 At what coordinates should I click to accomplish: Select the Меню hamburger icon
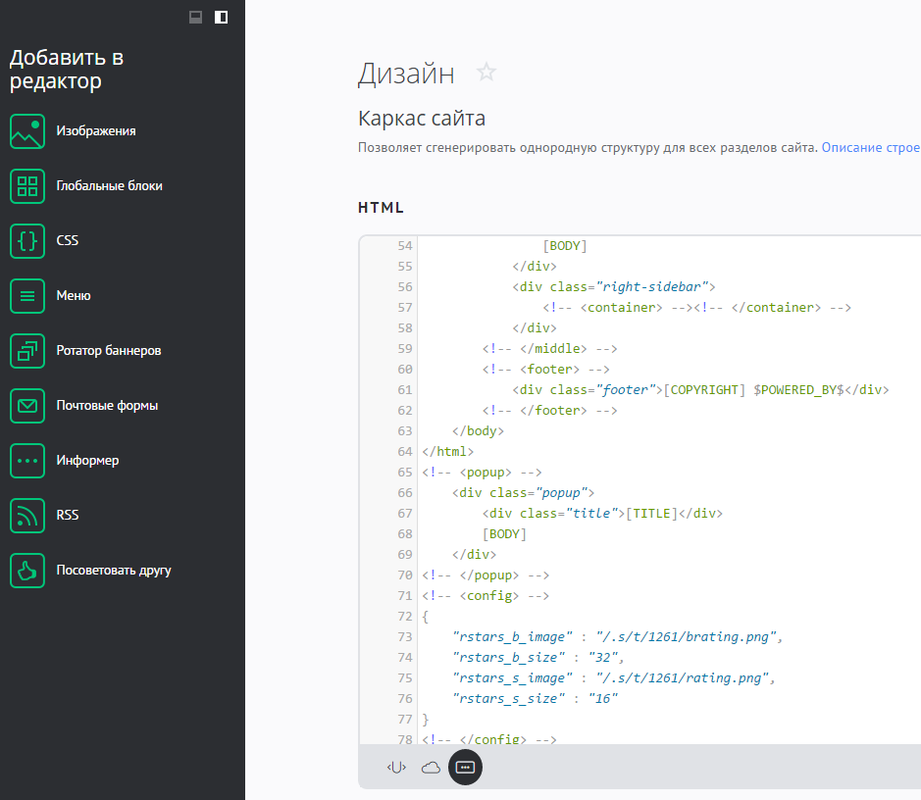[x=27, y=296]
